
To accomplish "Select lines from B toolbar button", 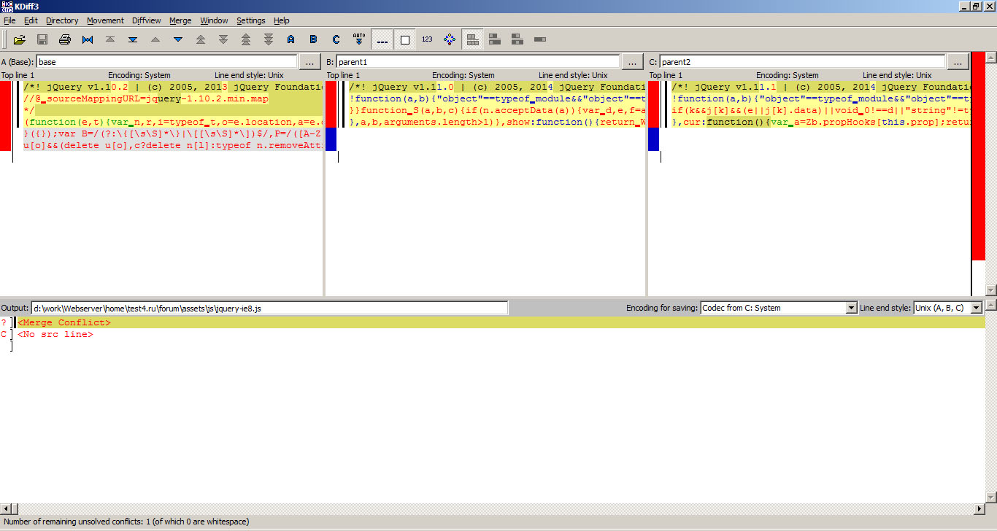I will pos(313,39).
